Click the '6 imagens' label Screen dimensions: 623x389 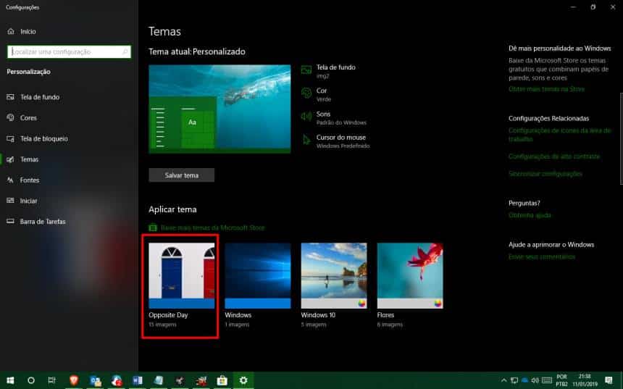(390, 325)
